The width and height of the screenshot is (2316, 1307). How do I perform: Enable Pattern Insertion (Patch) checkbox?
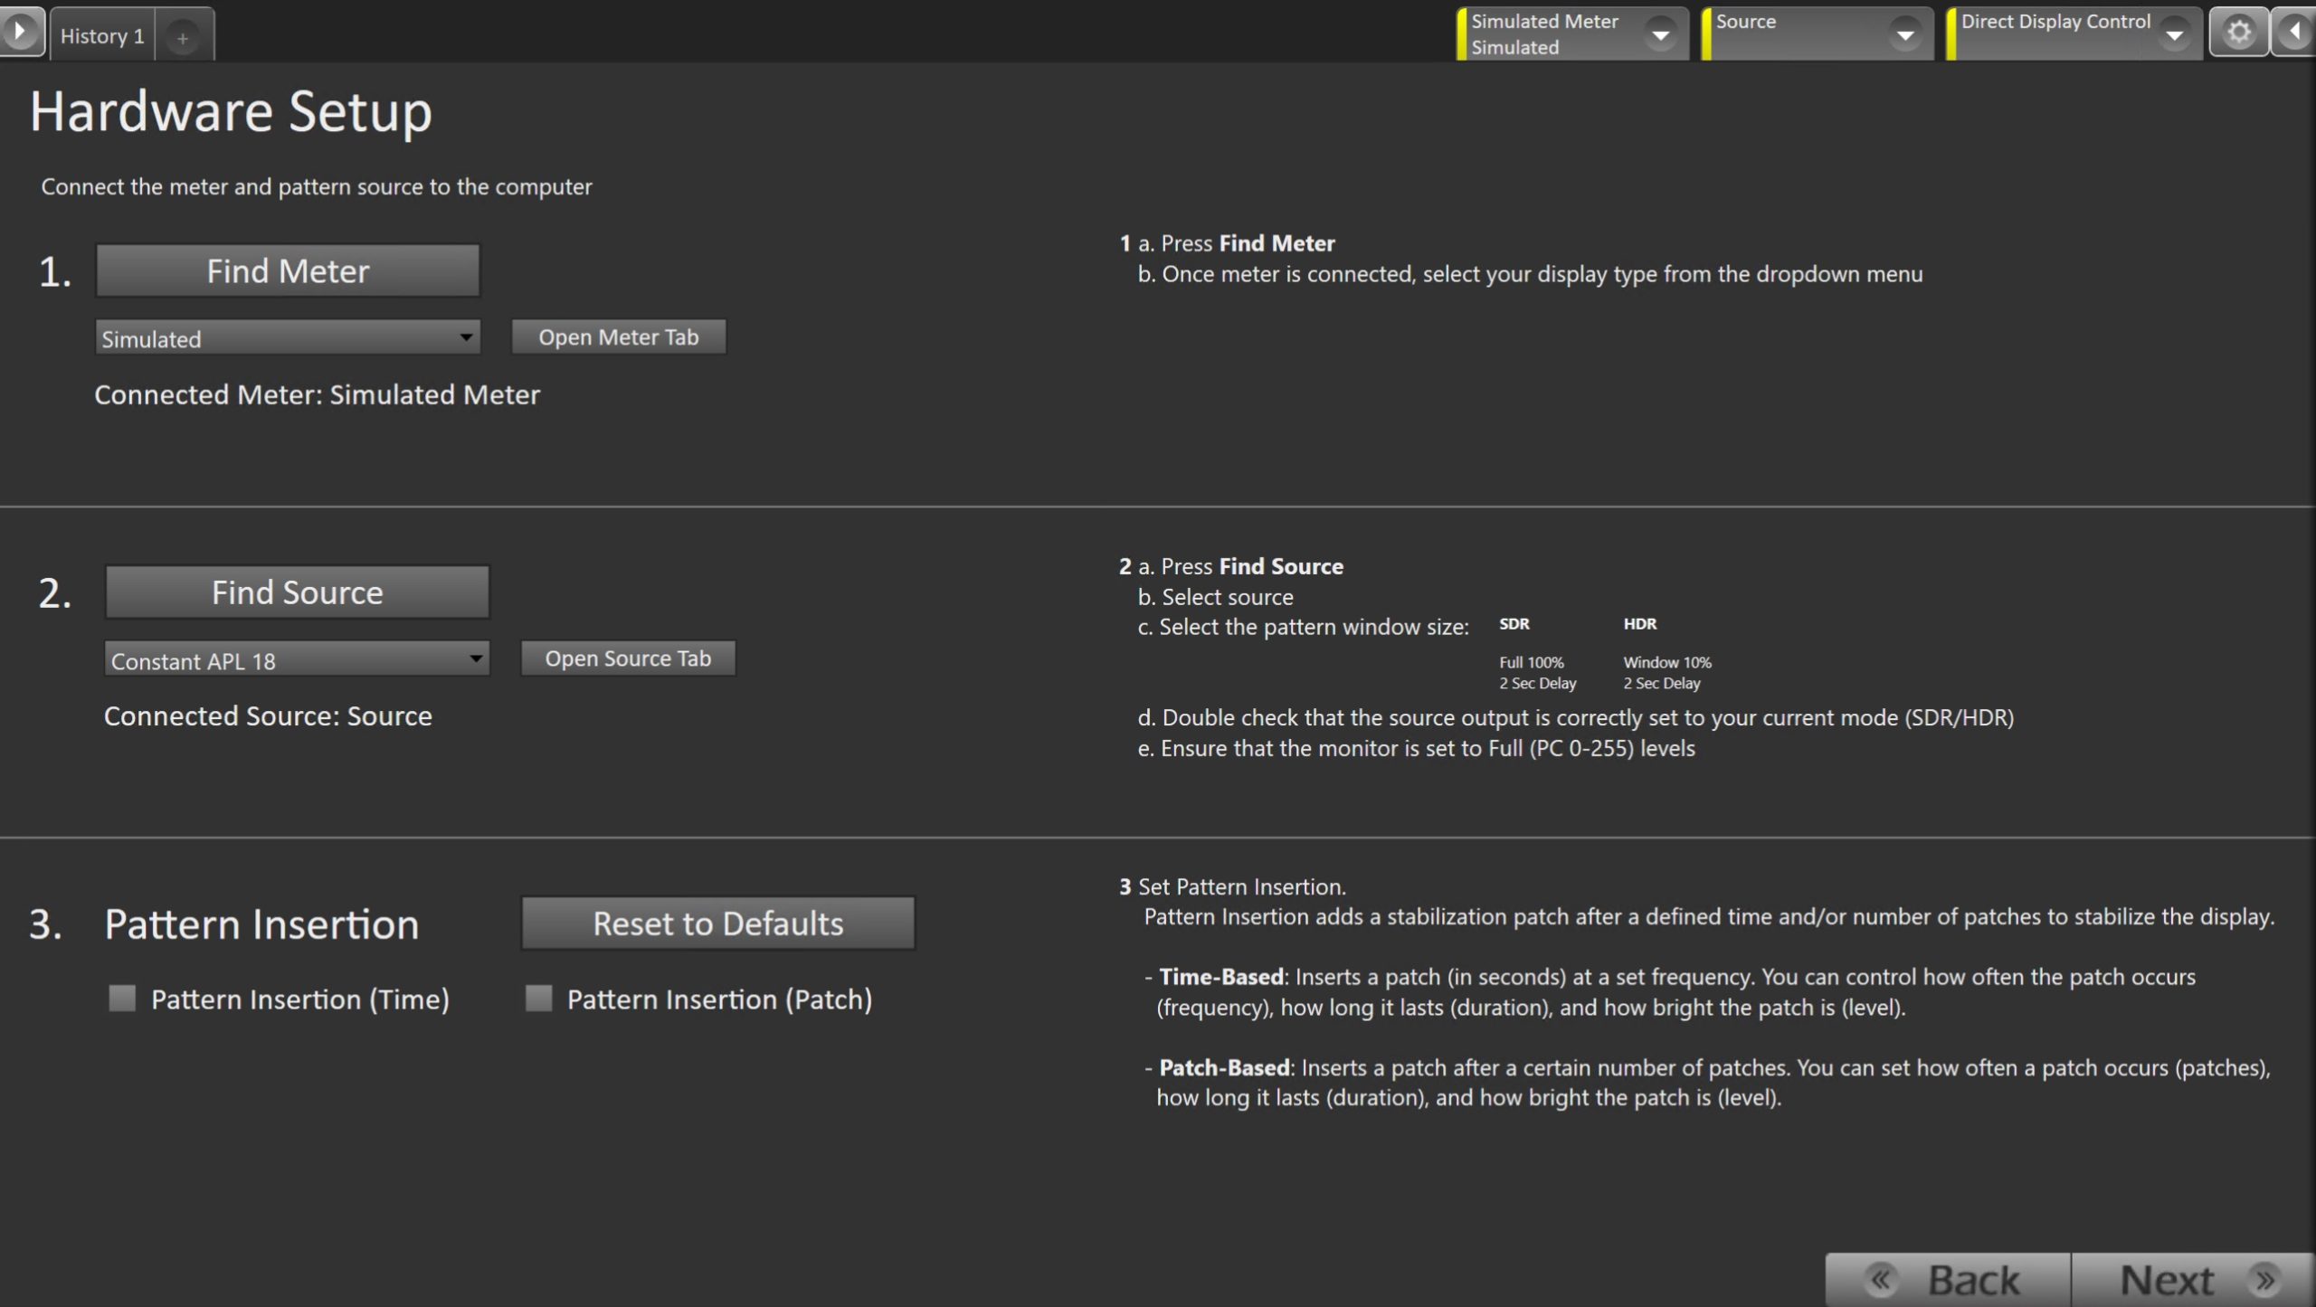(539, 999)
